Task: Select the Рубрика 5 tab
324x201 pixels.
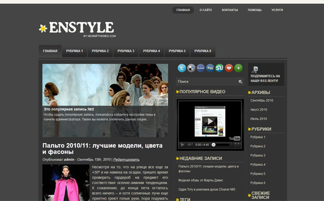Action: [x=177, y=51]
